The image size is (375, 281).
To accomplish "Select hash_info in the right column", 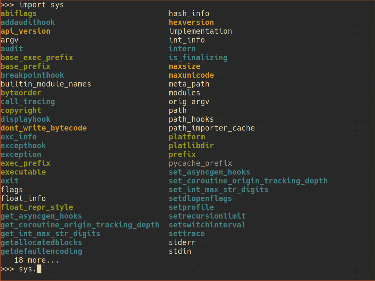I will pyautogui.click(x=189, y=14).
